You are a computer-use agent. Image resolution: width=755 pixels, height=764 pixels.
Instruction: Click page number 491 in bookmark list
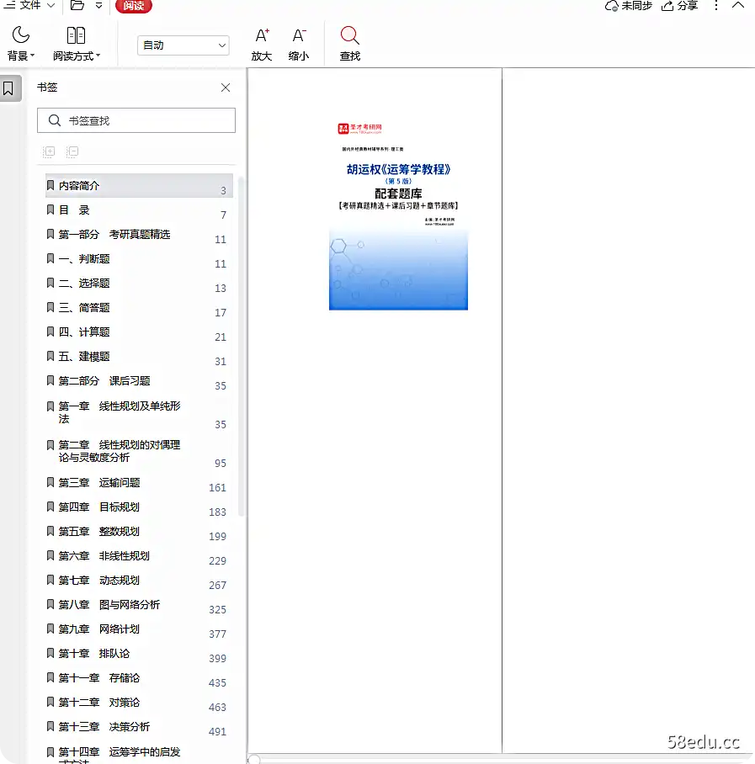(x=217, y=731)
